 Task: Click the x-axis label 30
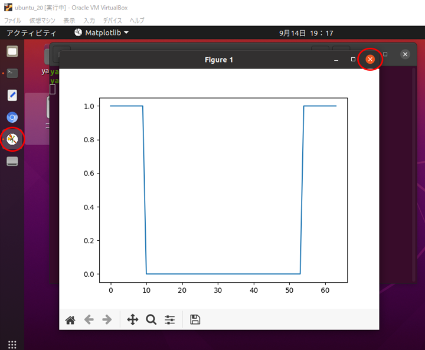tap(218, 290)
